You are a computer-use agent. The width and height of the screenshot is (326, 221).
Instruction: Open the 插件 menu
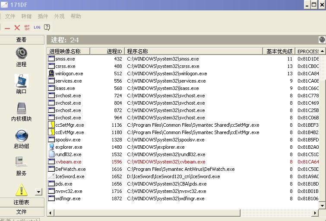pos(43,16)
